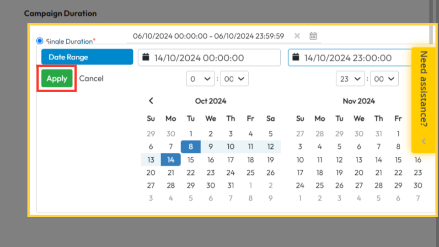
Task: Select November 3 in Nov 2024
Action: [x=300, y=146]
